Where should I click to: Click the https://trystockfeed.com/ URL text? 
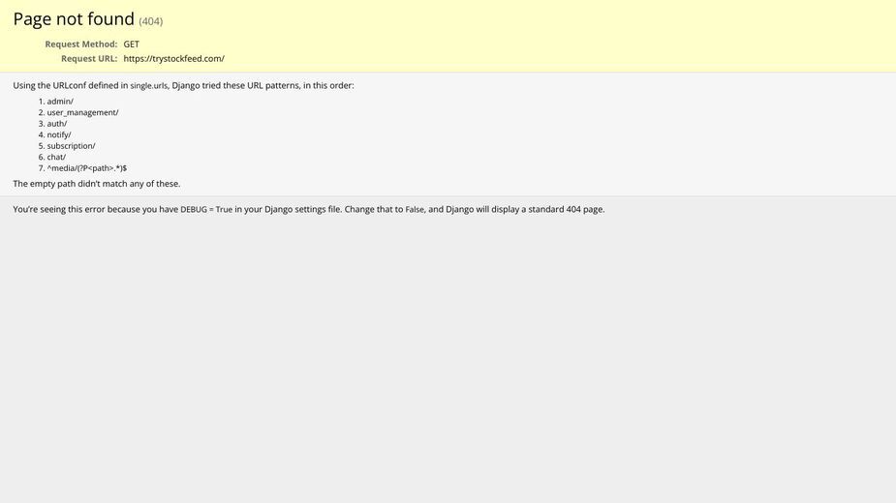click(173, 58)
